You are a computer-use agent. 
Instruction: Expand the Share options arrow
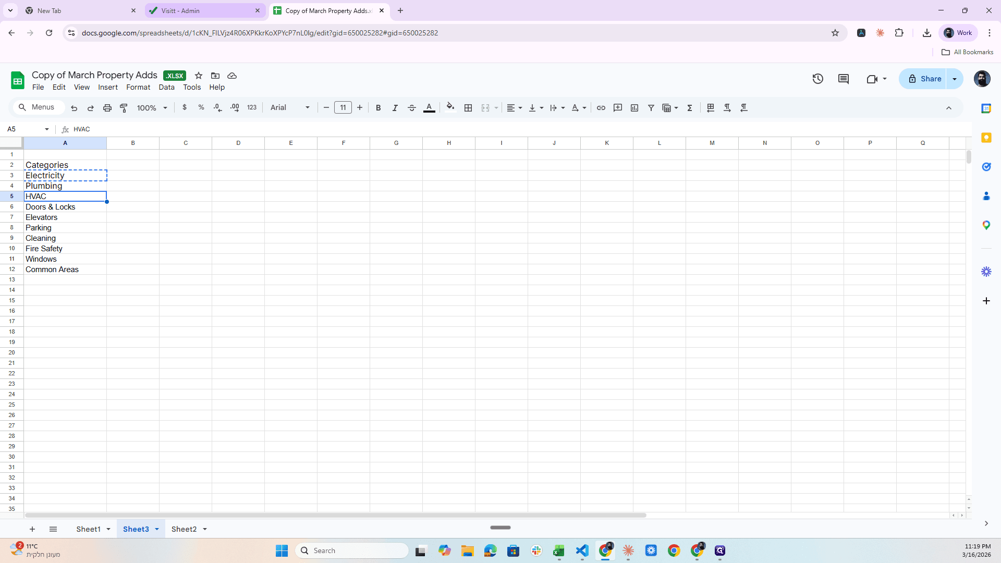pos(955,79)
